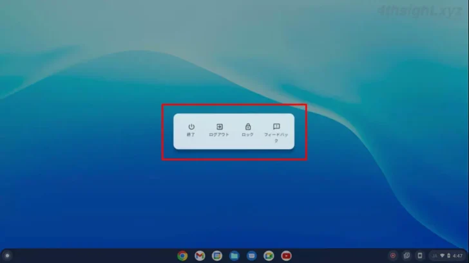Open Gmail from the shelf
The width and height of the screenshot is (469, 263).
coord(200,256)
